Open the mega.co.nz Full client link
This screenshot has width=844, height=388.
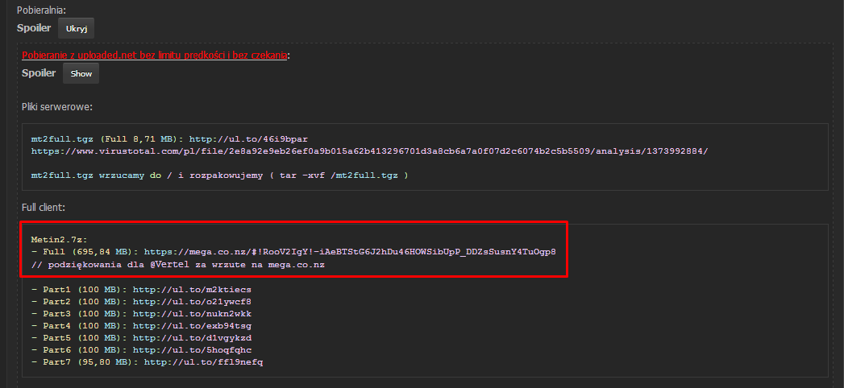(x=350, y=251)
